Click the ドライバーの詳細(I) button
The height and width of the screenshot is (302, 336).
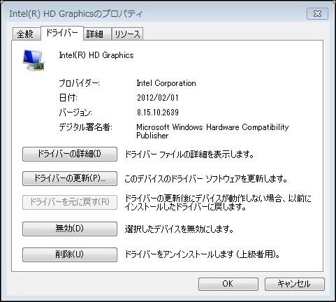tap(70, 154)
